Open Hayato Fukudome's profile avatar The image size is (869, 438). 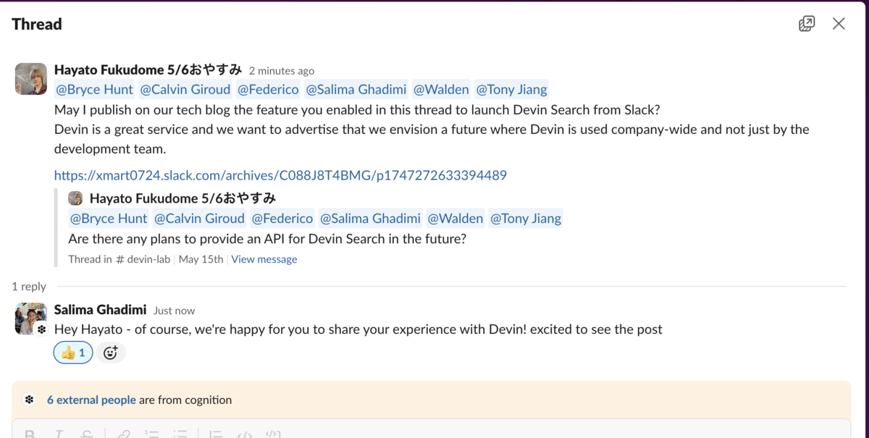point(31,78)
